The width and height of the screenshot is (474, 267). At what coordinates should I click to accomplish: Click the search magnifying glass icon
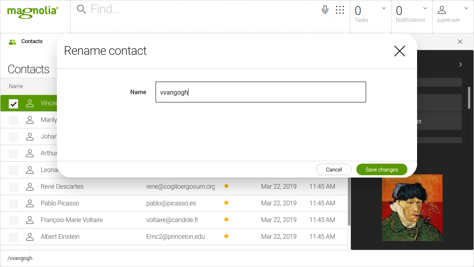click(x=81, y=9)
